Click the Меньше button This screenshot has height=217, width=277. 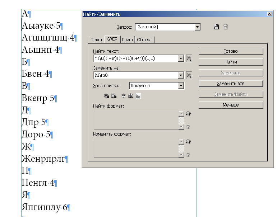tap(231, 105)
